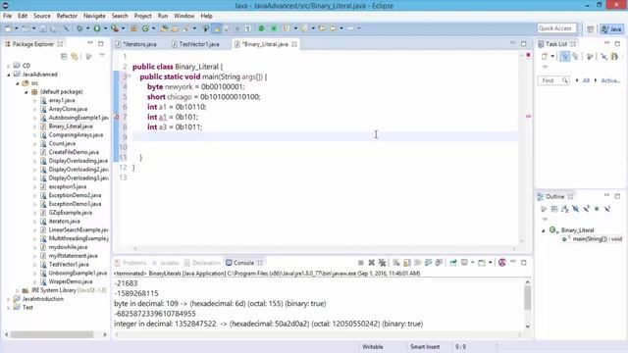
Task: Toggle Scroll Lock in Console toolbar
Action: 407,263
